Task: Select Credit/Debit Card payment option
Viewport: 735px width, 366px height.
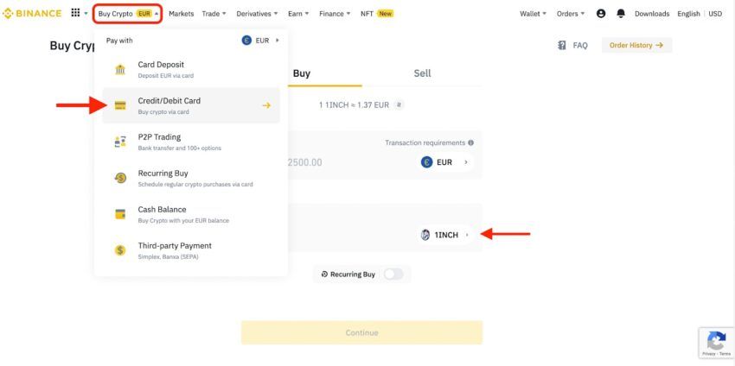Action: pyautogui.click(x=191, y=106)
